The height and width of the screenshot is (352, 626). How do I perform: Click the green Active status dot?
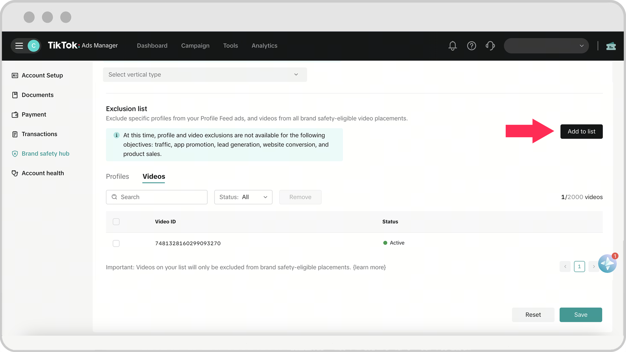(385, 243)
